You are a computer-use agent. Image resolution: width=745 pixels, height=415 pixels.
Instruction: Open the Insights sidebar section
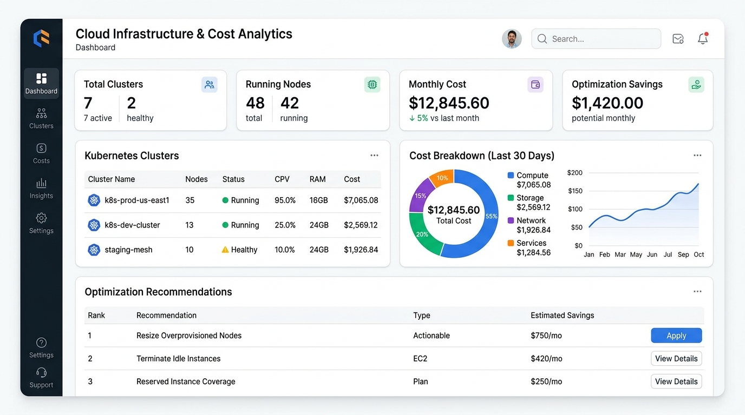(41, 189)
